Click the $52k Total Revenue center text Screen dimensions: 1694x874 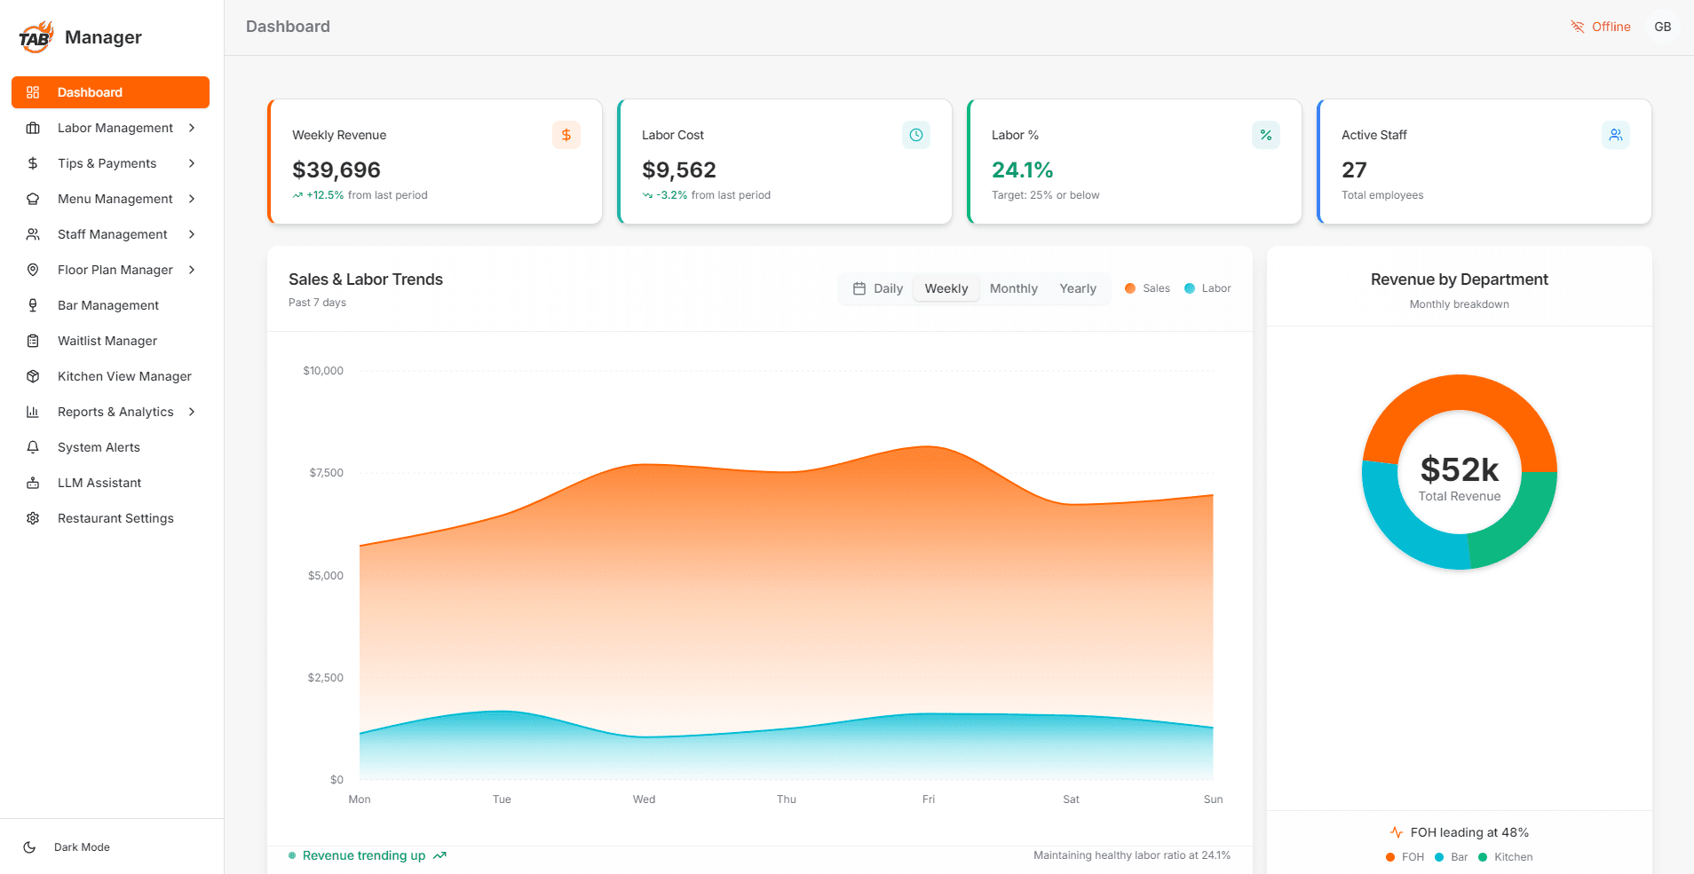pos(1460,477)
